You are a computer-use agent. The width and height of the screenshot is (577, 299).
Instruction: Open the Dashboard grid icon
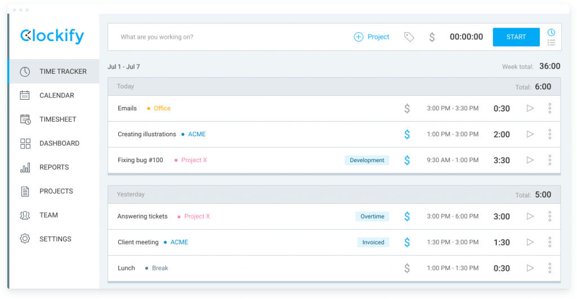pyautogui.click(x=25, y=144)
